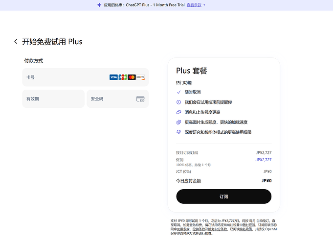The image size is (333, 245).
Task: Open the 促销条款 link
Action: click(199, 229)
